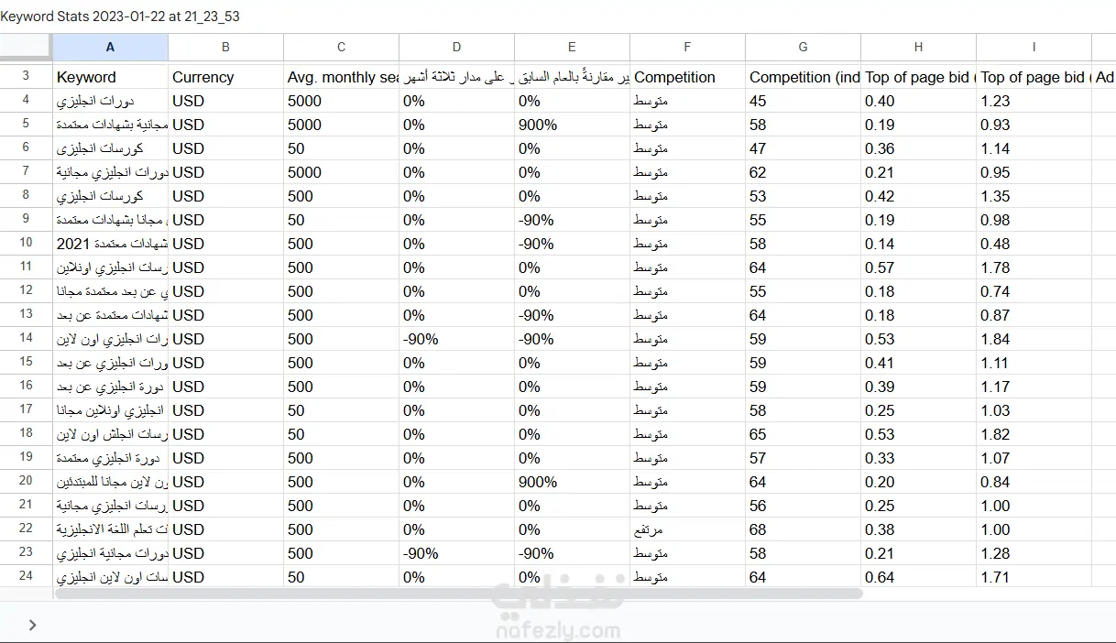Screen dimensions: 1116x643
Task: Select row 22 header
Action: (x=26, y=529)
